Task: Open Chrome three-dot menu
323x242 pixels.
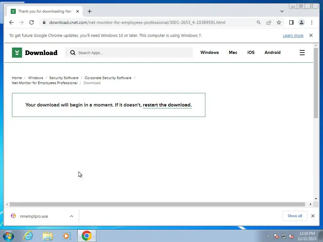Action: tap(312, 22)
